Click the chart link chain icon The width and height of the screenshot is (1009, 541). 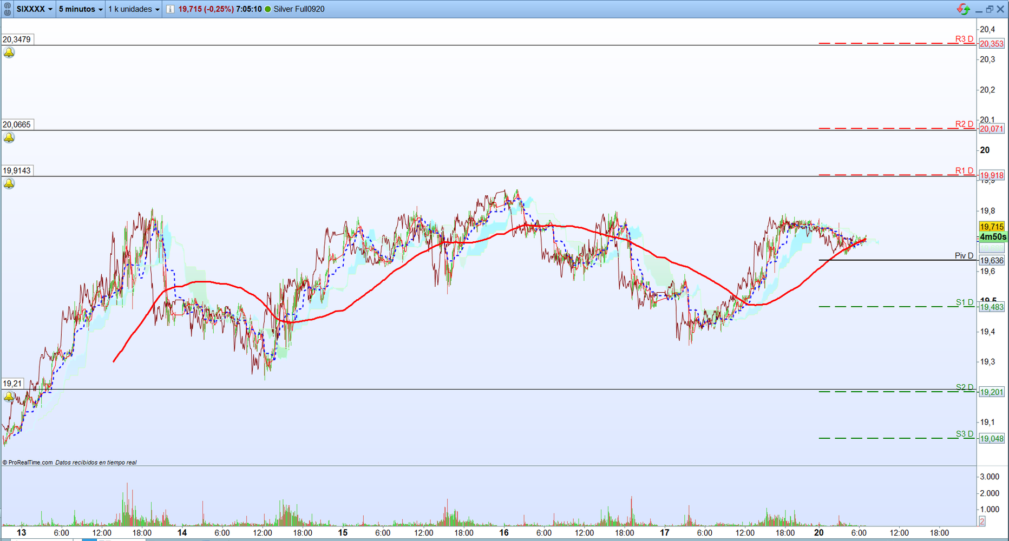(7, 9)
